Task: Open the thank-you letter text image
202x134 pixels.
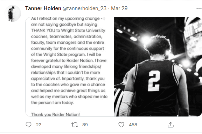Action: (70, 67)
